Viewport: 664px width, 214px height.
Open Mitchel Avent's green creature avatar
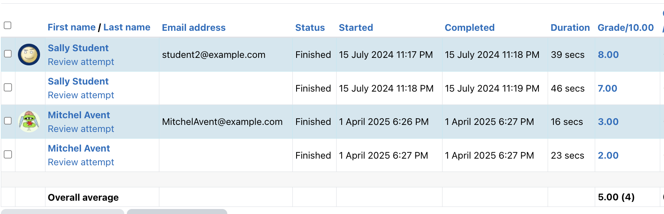click(29, 122)
